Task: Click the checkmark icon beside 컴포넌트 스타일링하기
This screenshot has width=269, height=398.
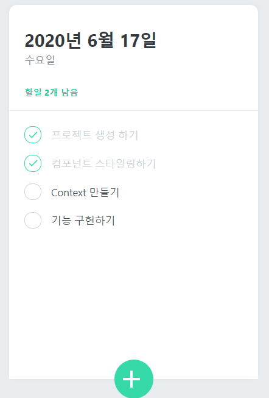Action: pos(33,163)
